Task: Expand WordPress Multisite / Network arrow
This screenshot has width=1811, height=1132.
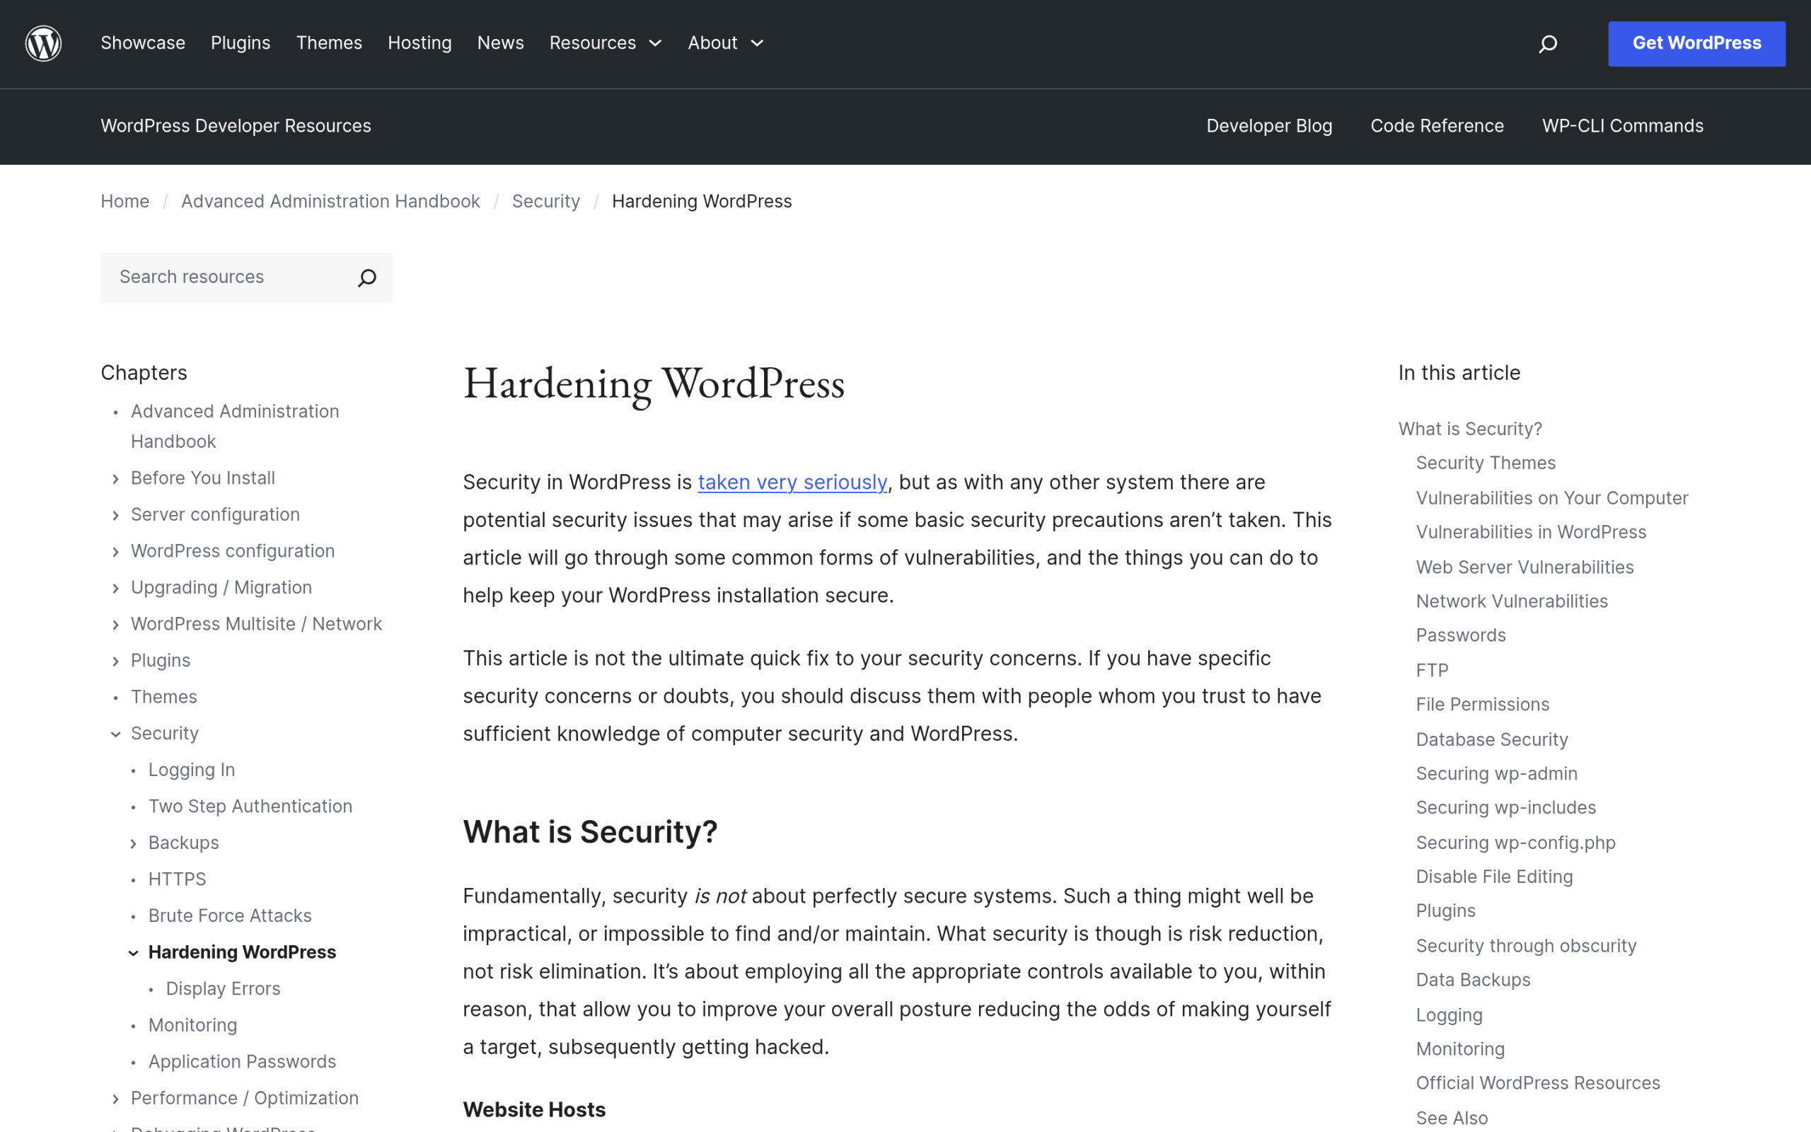Action: click(x=115, y=625)
